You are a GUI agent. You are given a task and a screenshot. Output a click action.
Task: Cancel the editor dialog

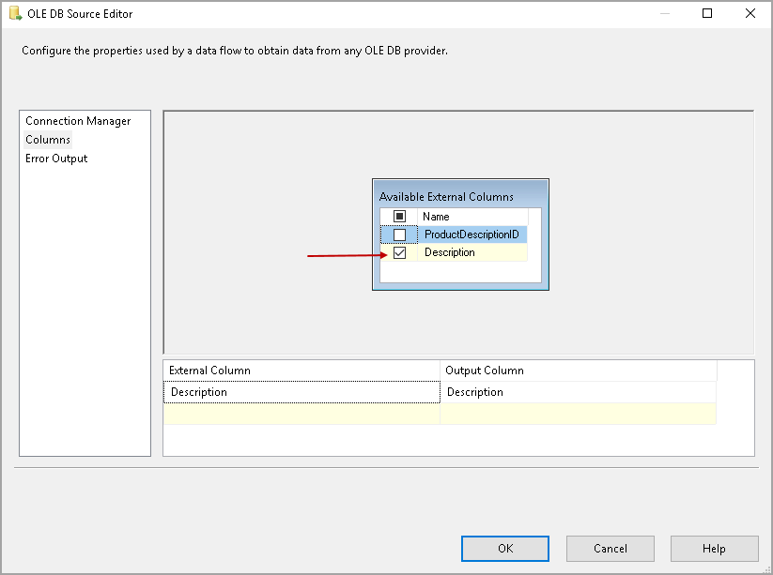pos(610,549)
